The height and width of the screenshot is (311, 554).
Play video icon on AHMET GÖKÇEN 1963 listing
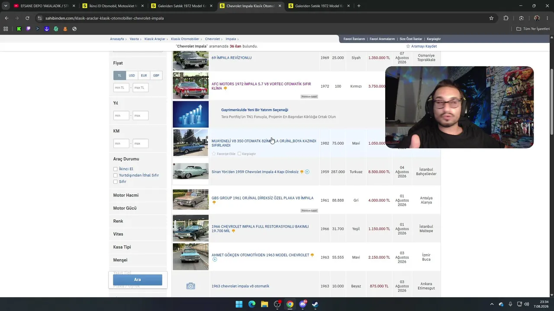click(x=215, y=260)
